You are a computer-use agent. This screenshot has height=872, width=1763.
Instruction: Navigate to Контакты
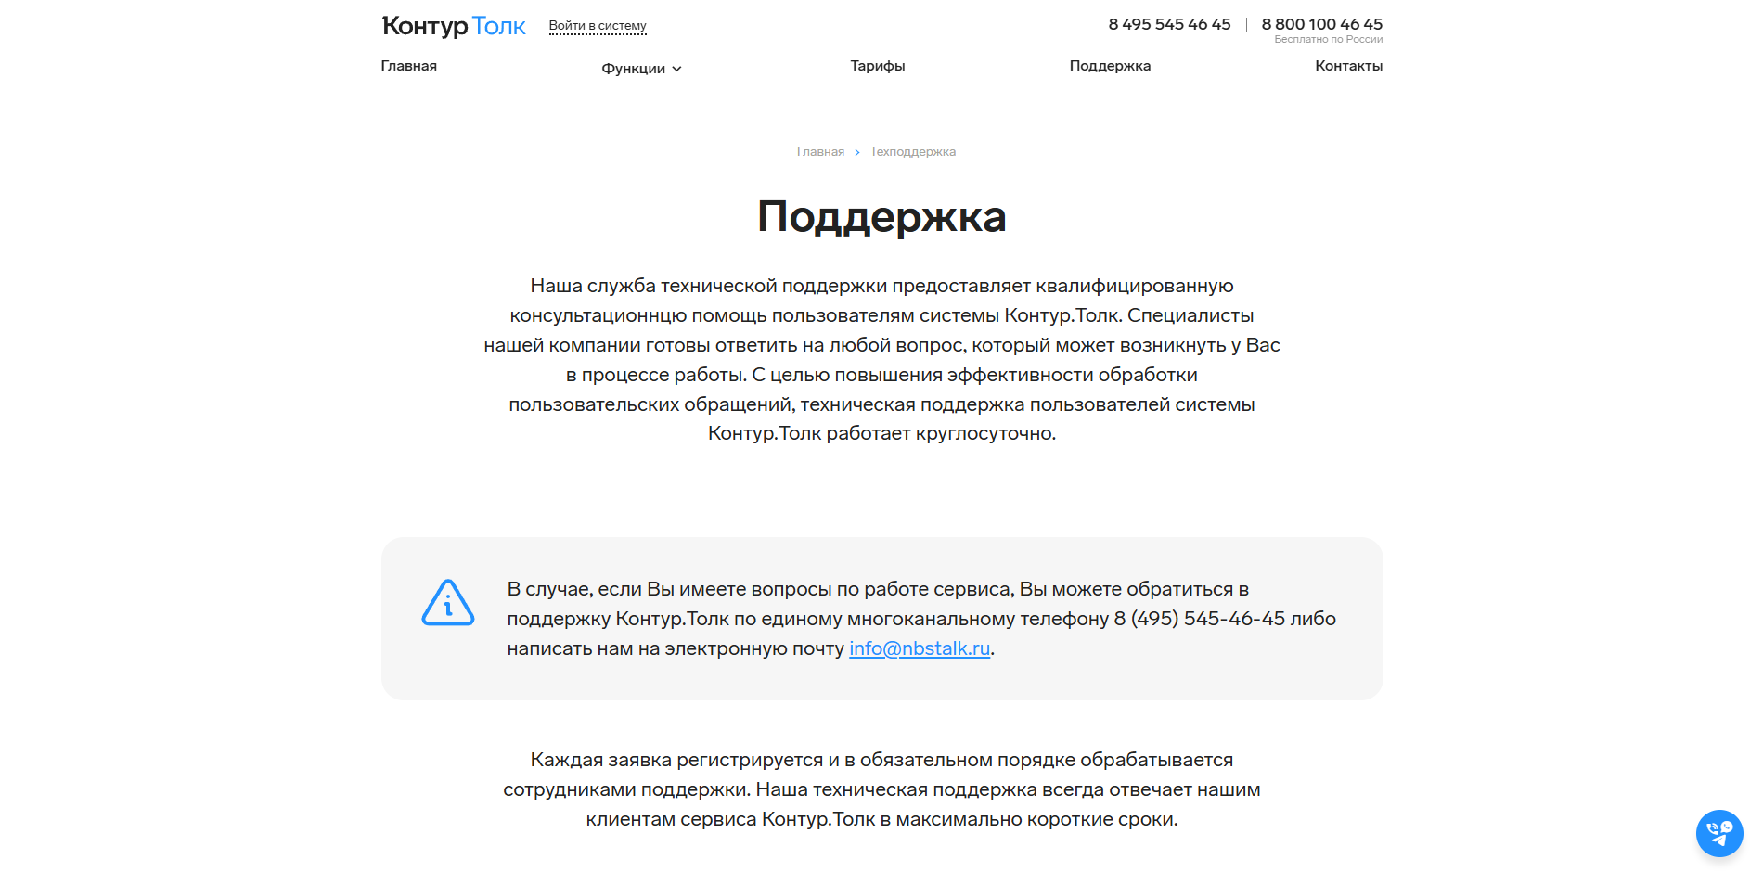click(x=1348, y=66)
